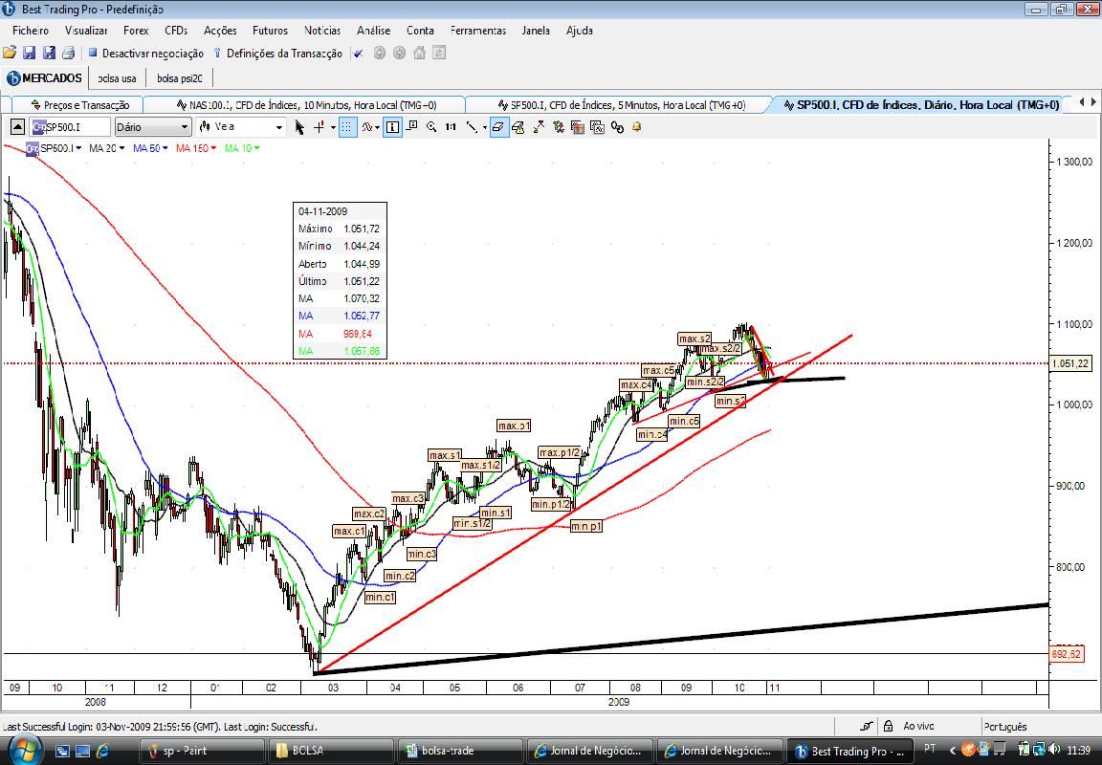1102x765 pixels.
Task: Click the link charts chain icon
Action: tap(617, 127)
